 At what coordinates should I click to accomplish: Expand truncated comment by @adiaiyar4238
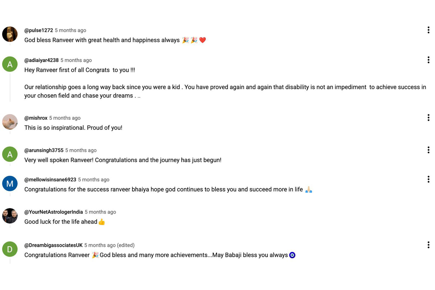139,97
